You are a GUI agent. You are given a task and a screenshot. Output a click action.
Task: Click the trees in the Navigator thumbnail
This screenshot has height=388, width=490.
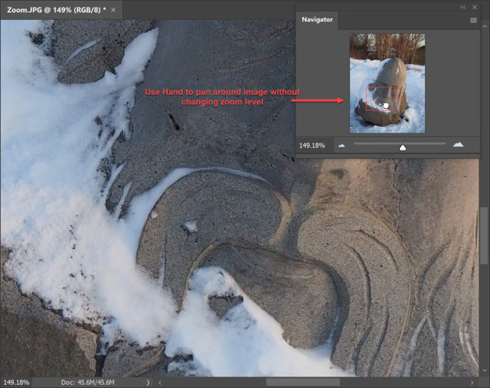tap(383, 45)
